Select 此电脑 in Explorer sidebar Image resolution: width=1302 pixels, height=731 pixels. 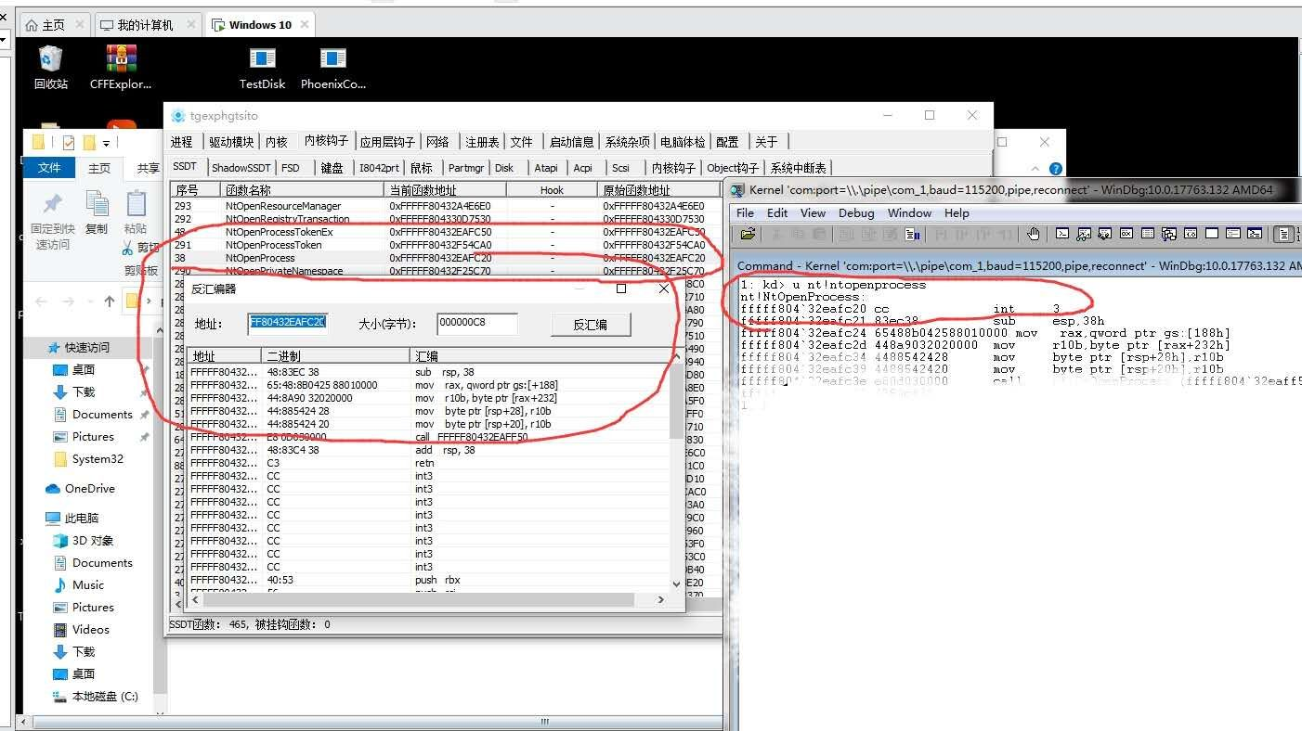[82, 519]
